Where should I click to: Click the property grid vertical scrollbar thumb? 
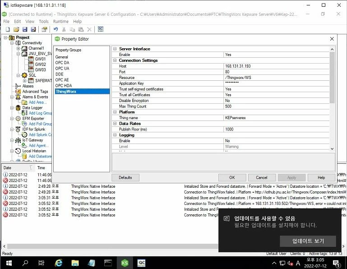(x=332, y=78)
